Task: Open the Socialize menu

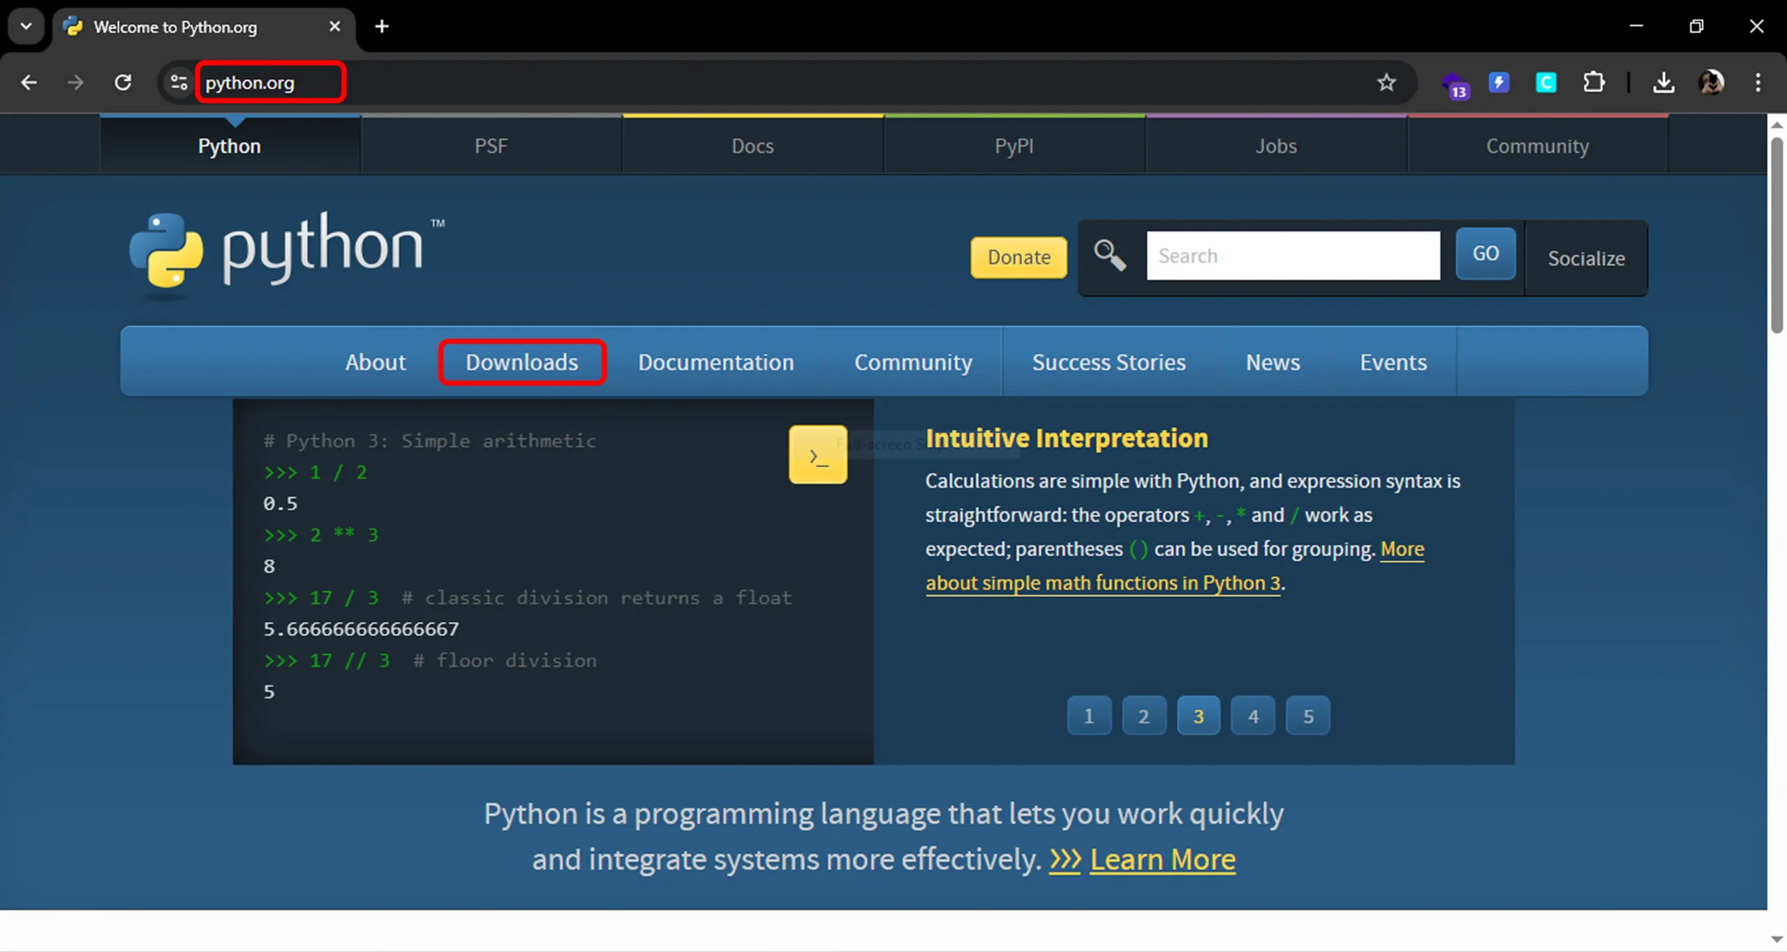Action: tap(1586, 258)
